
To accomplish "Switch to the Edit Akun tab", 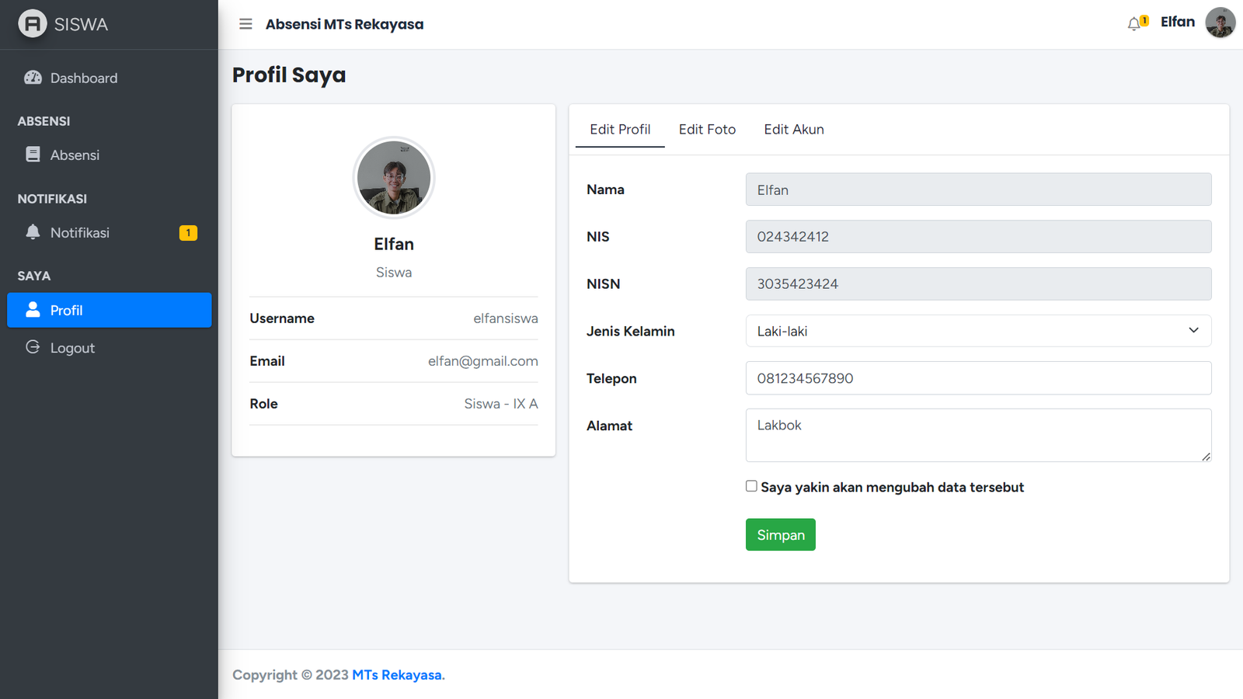I will click(x=793, y=130).
